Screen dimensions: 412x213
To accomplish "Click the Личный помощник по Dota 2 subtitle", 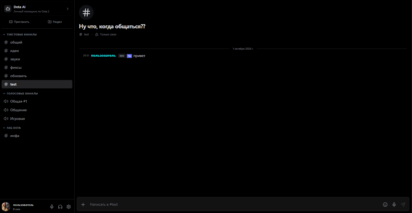I will click(31, 12).
